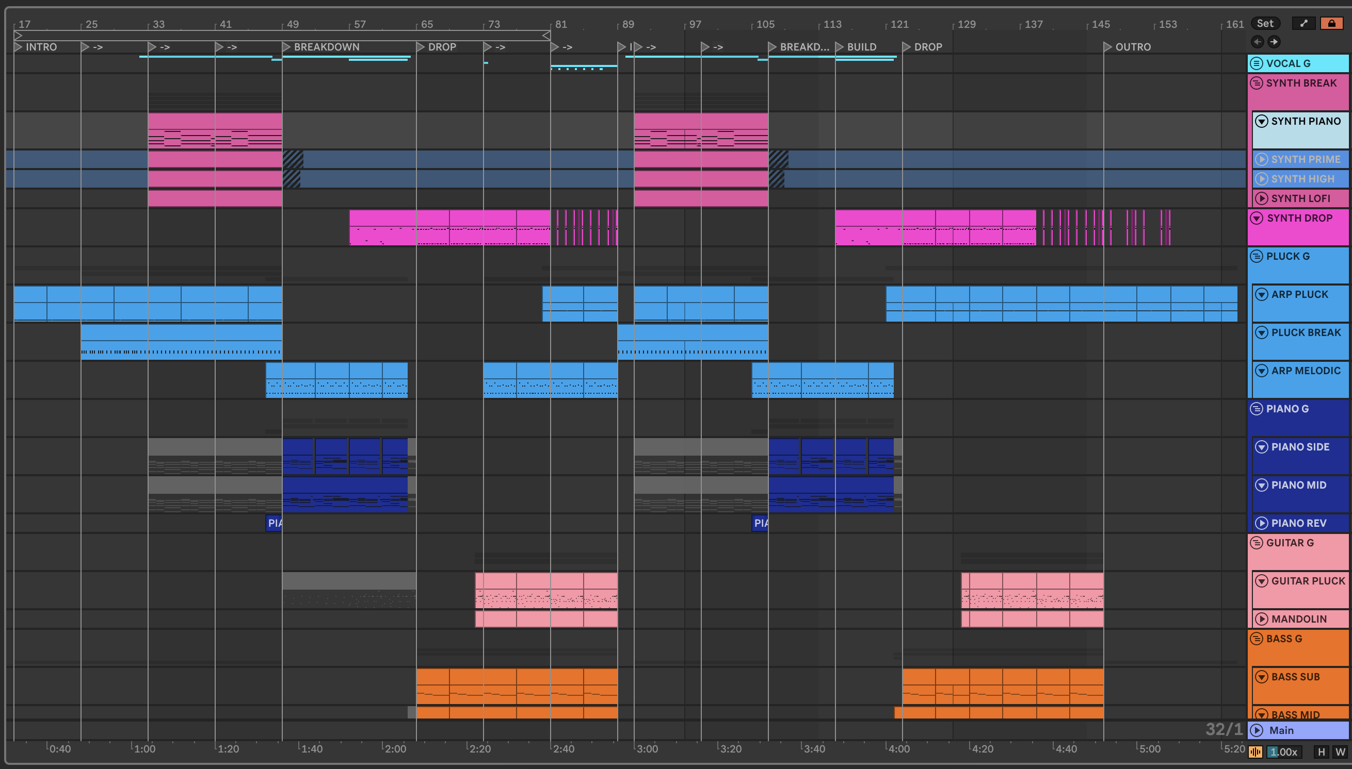The image size is (1352, 769).
Task: Jump to previous locator arrow
Action: point(1258,42)
